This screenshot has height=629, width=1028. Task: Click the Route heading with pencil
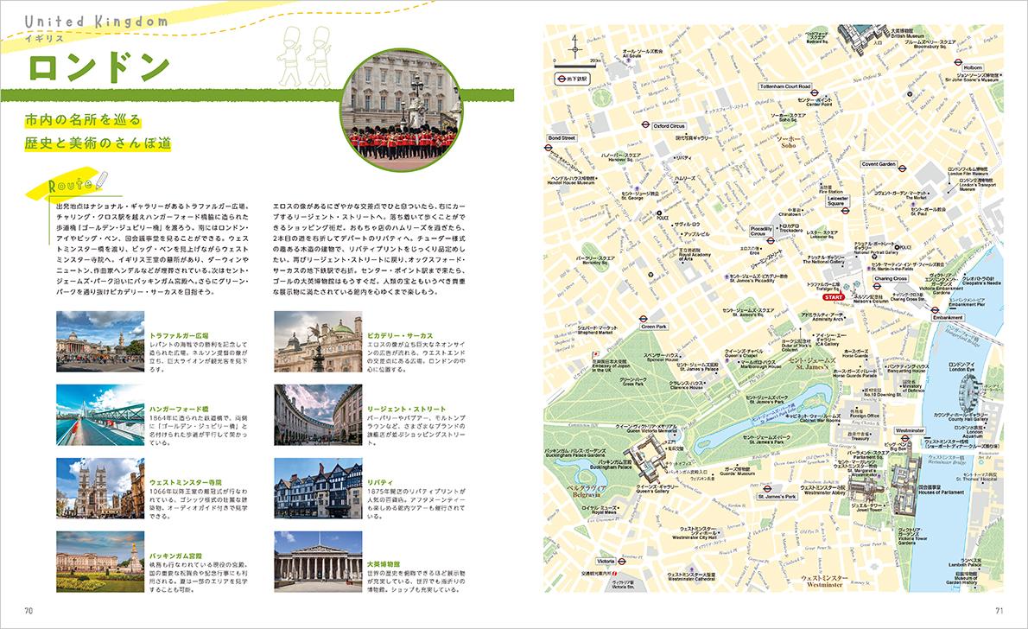coord(76,185)
